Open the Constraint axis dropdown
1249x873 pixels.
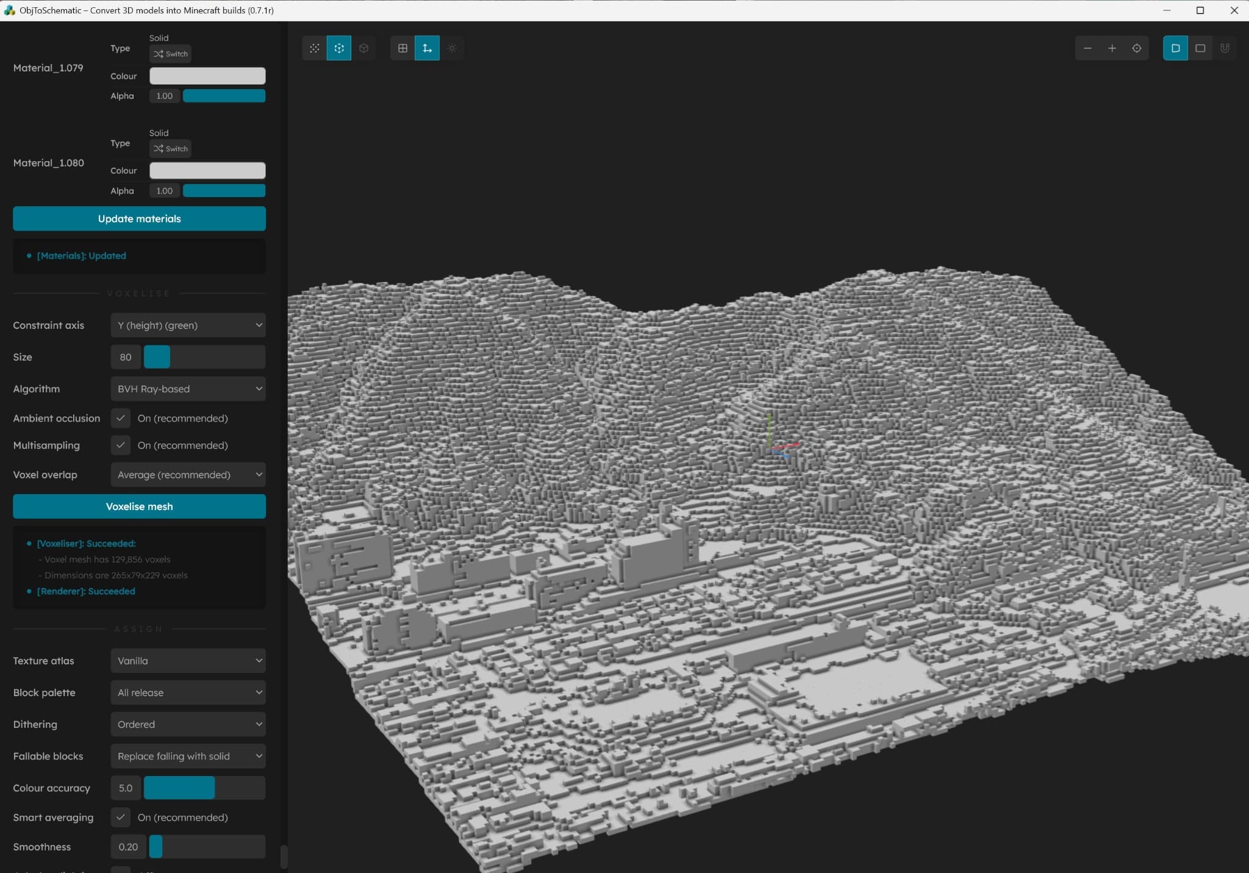point(188,325)
